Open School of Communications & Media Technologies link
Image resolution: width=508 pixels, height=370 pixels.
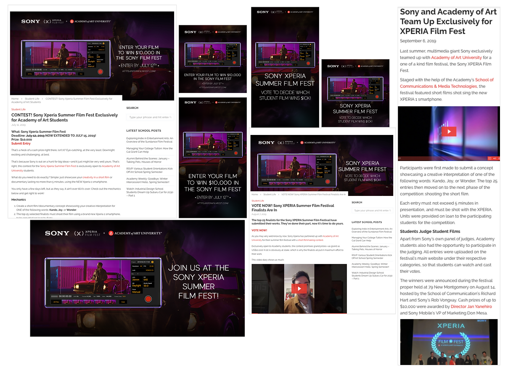(447, 83)
